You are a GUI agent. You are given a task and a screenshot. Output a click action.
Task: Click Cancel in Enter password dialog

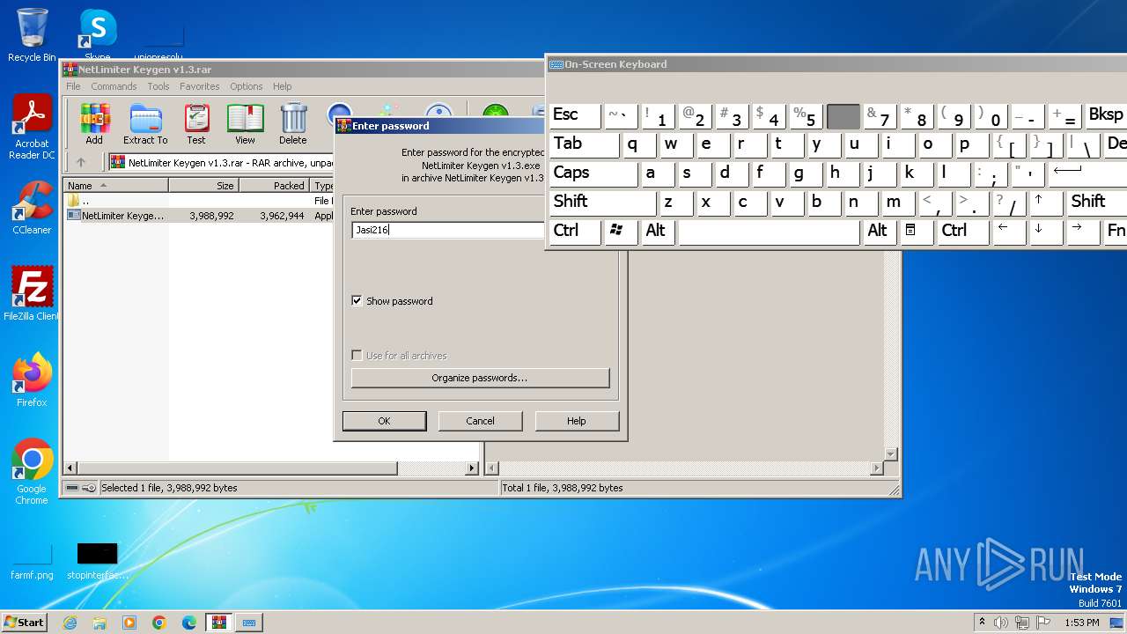coord(480,421)
